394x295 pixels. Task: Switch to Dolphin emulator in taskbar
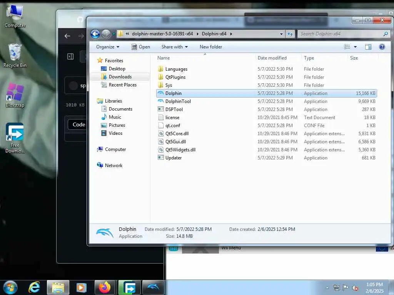[x=154, y=287]
